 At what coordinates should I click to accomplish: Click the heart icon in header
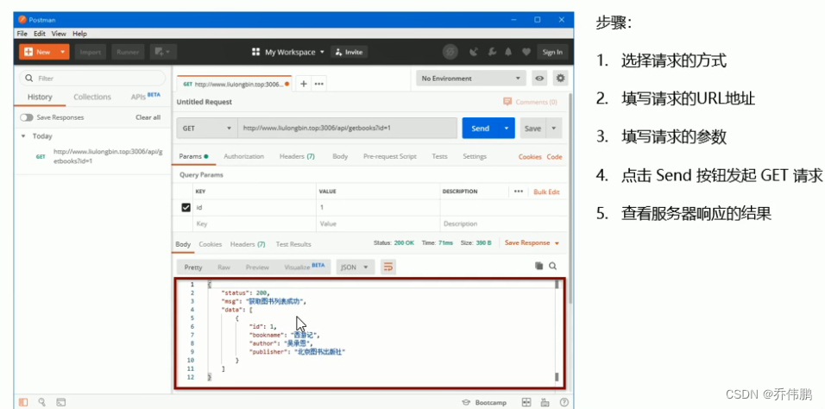point(526,52)
